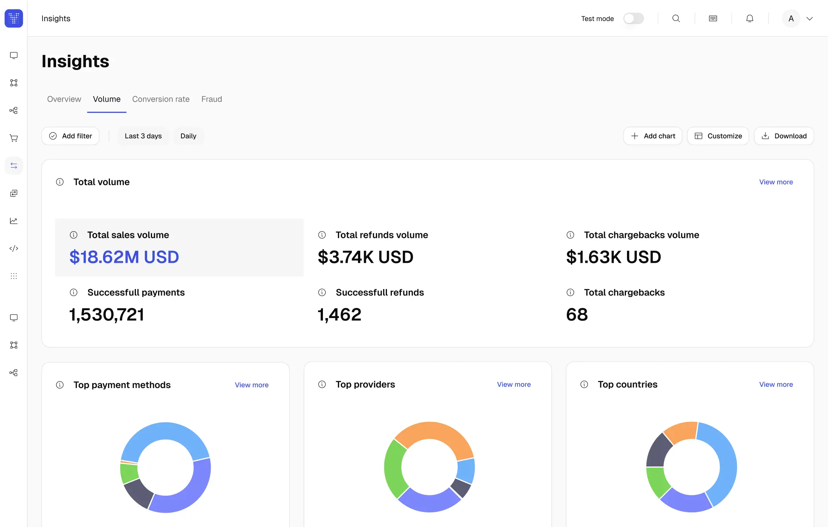Open View more for Top providers
Screen dimensions: 828x527
[514, 384]
